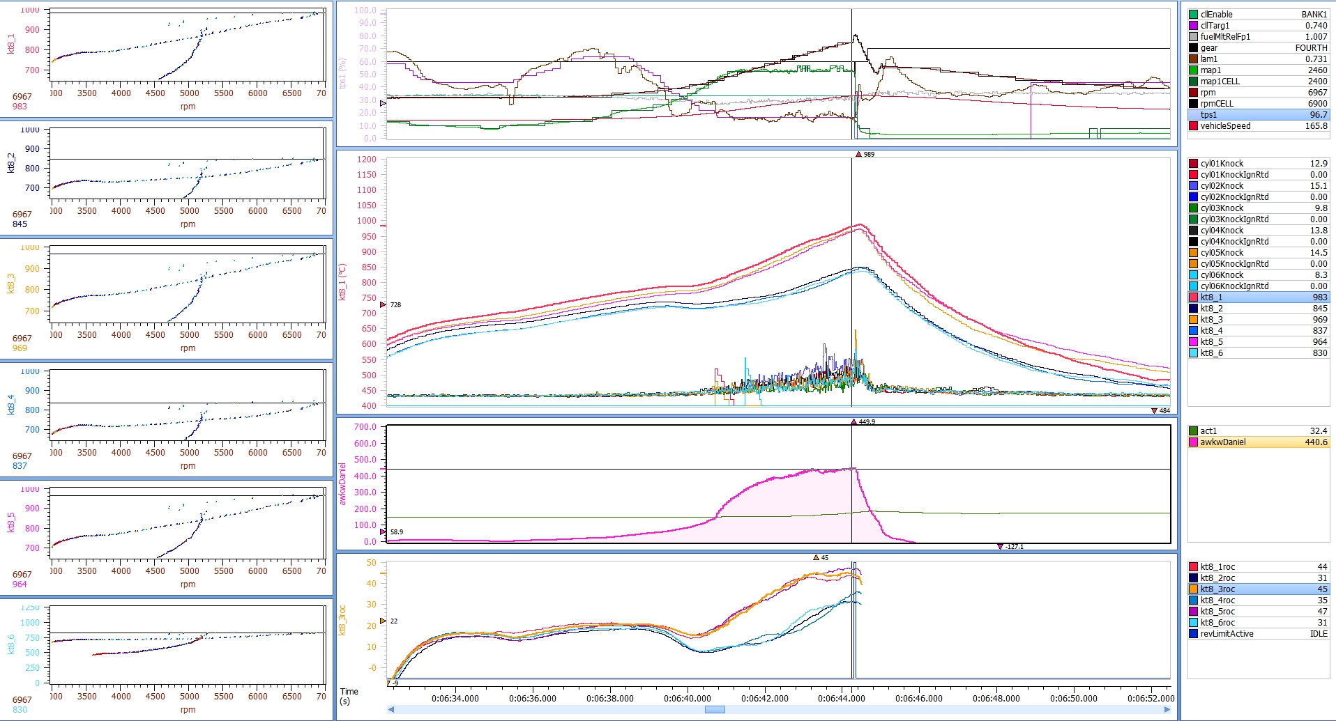Click the orange 45 marker above roc graph

[816, 558]
